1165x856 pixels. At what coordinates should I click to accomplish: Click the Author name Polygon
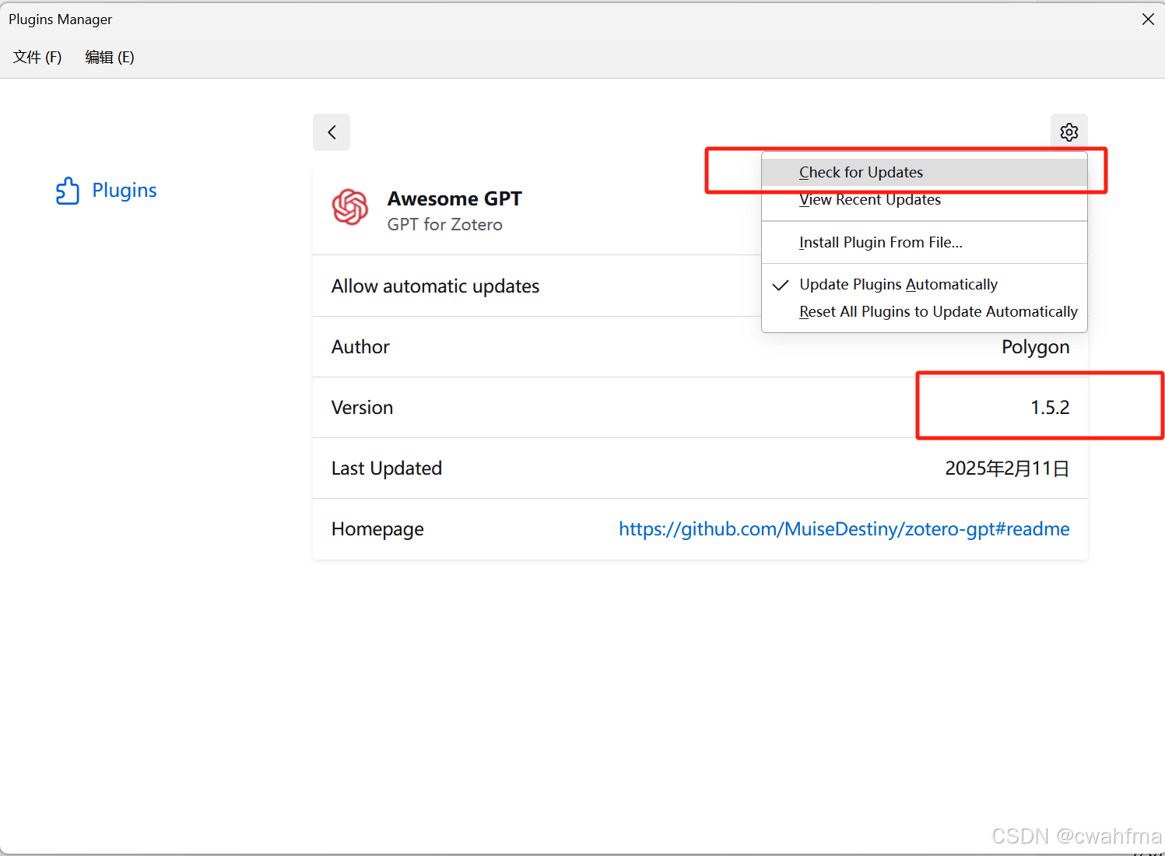1035,346
